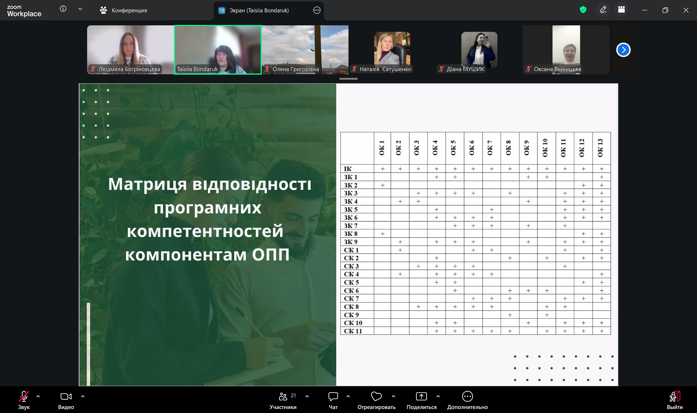
Task: Open annotation pencil tool in the title bar
Action: 603,10
